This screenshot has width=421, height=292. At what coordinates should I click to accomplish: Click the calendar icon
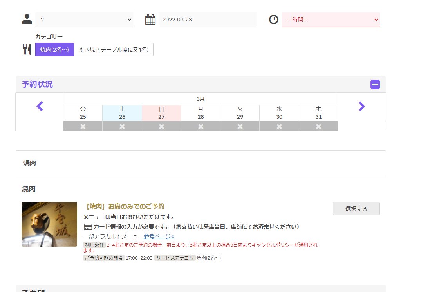[x=150, y=20]
